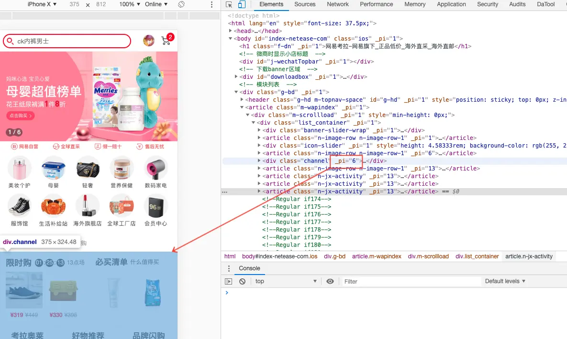Switch to the Performance tab
The height and width of the screenshot is (339, 567).
(x=376, y=4)
